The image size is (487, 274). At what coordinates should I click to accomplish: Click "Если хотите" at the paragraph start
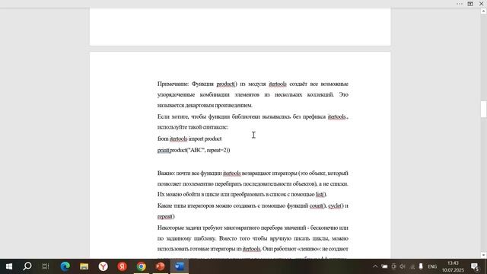pos(173,116)
